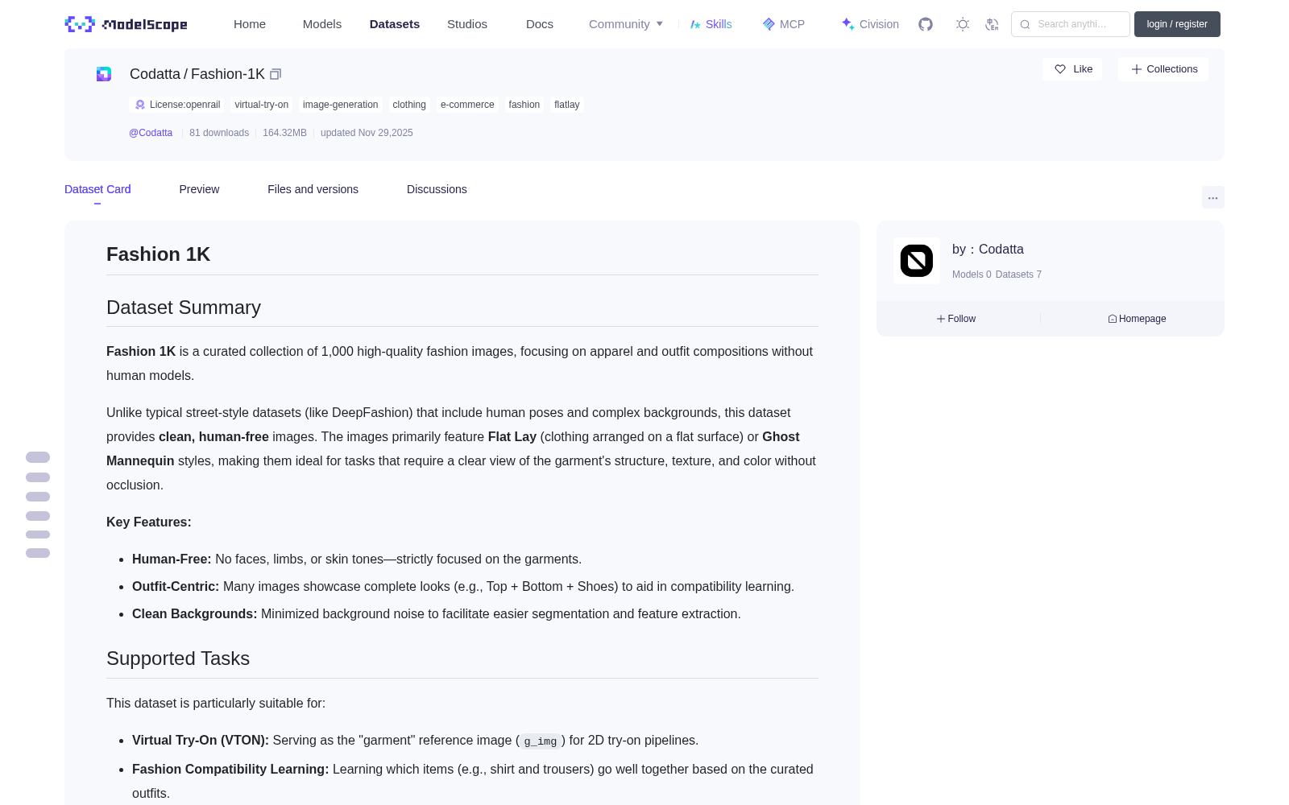
Task: Jump using first outline navigation pill
Action: (38, 457)
